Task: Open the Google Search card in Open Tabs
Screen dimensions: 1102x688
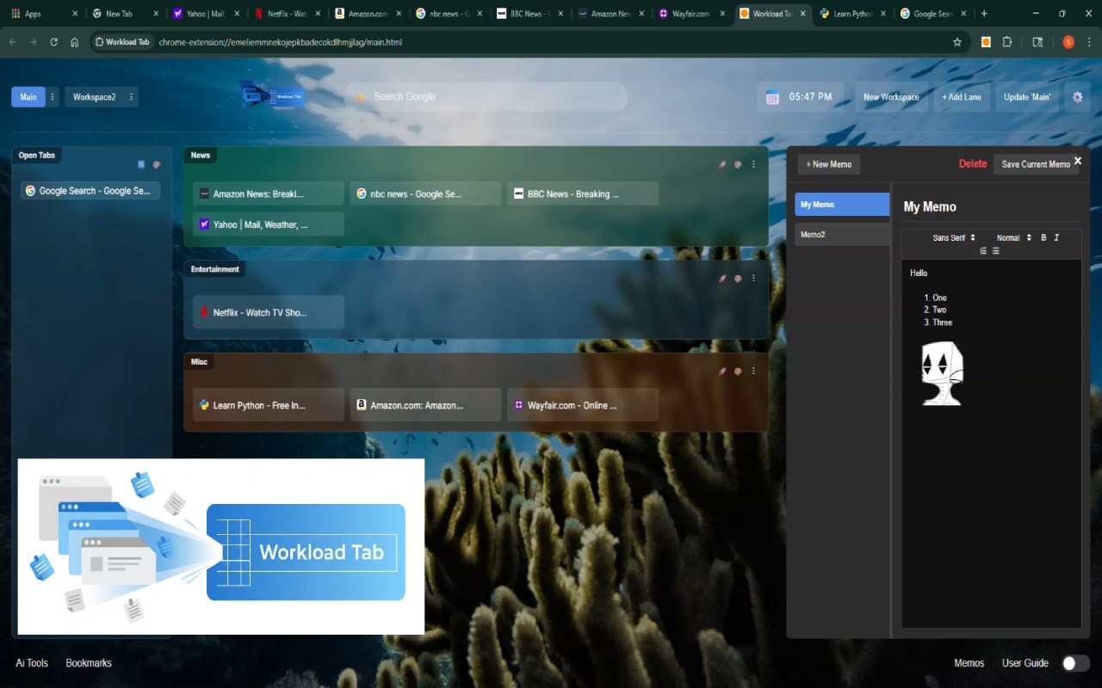Action: point(90,191)
